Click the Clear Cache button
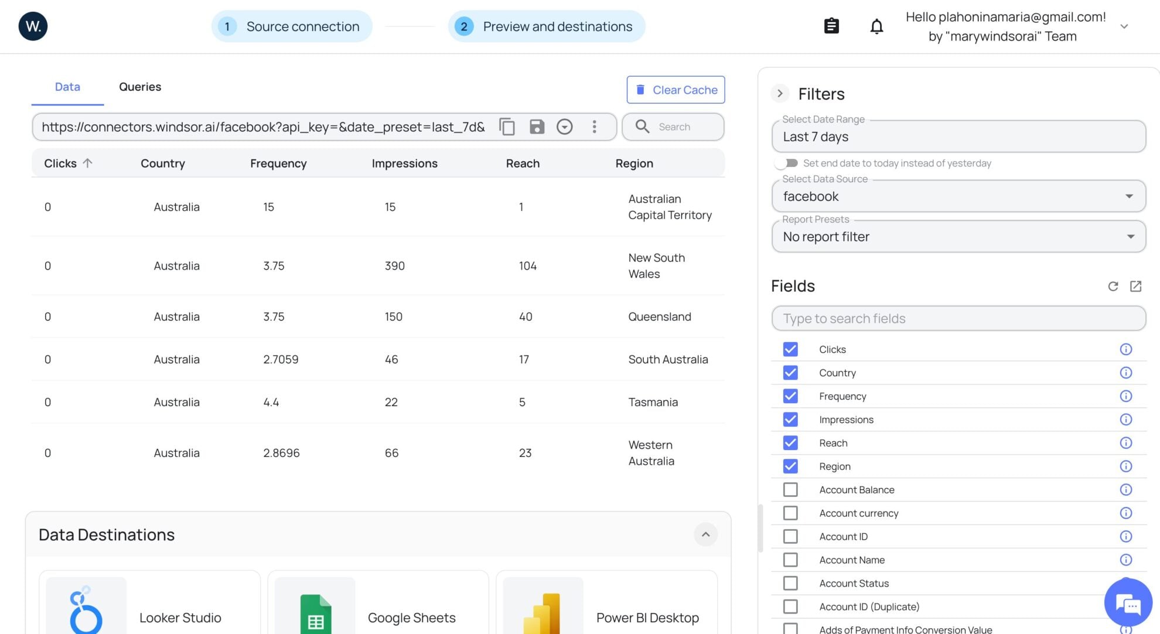This screenshot has width=1160, height=634. click(x=675, y=90)
